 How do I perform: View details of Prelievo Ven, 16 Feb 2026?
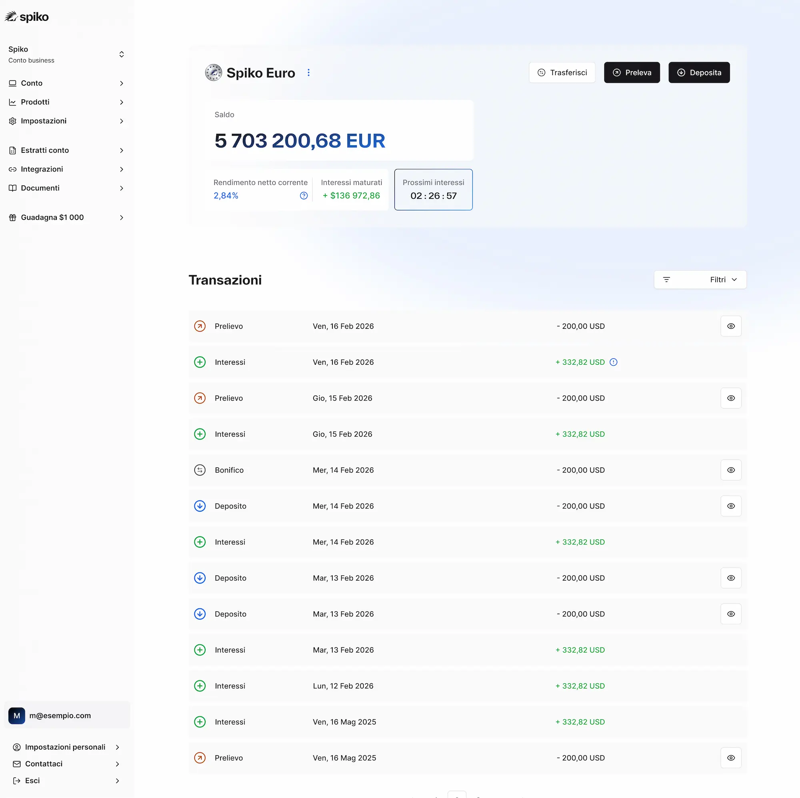731,326
